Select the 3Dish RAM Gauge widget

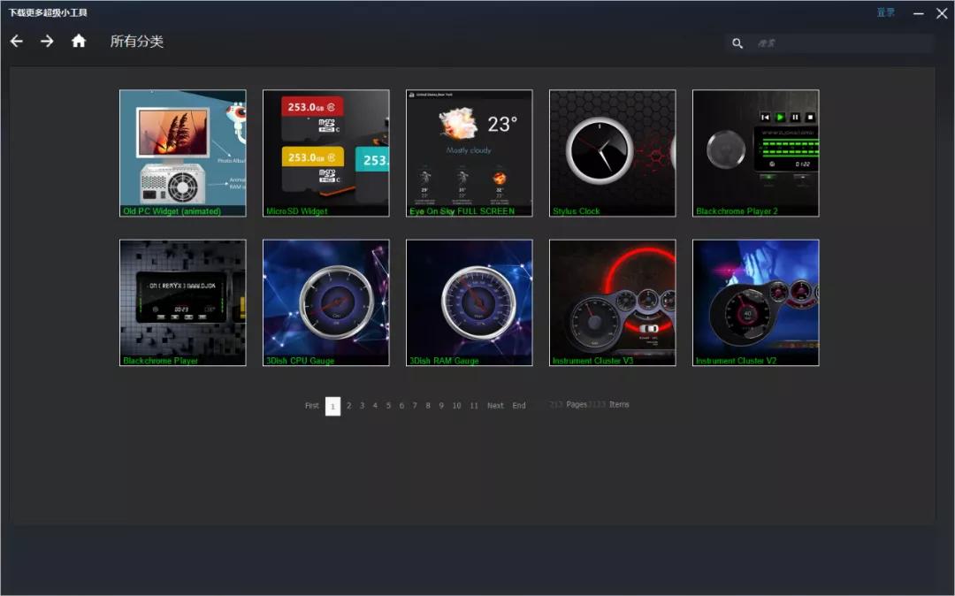(x=470, y=302)
